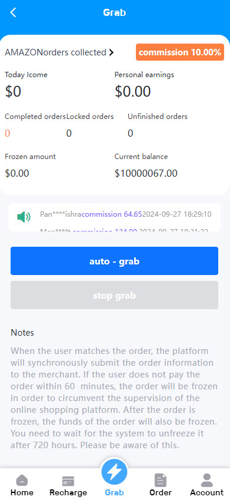Screen dimensions: 230x500
Task: Tap the lightning bolt Grab icon
Action: tap(114, 472)
